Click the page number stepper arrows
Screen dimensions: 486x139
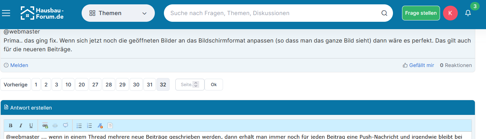tap(196, 84)
